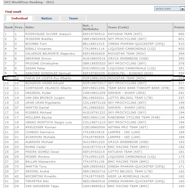
Task: Select the Individual tab
Action: pyautogui.click(x=19, y=18)
